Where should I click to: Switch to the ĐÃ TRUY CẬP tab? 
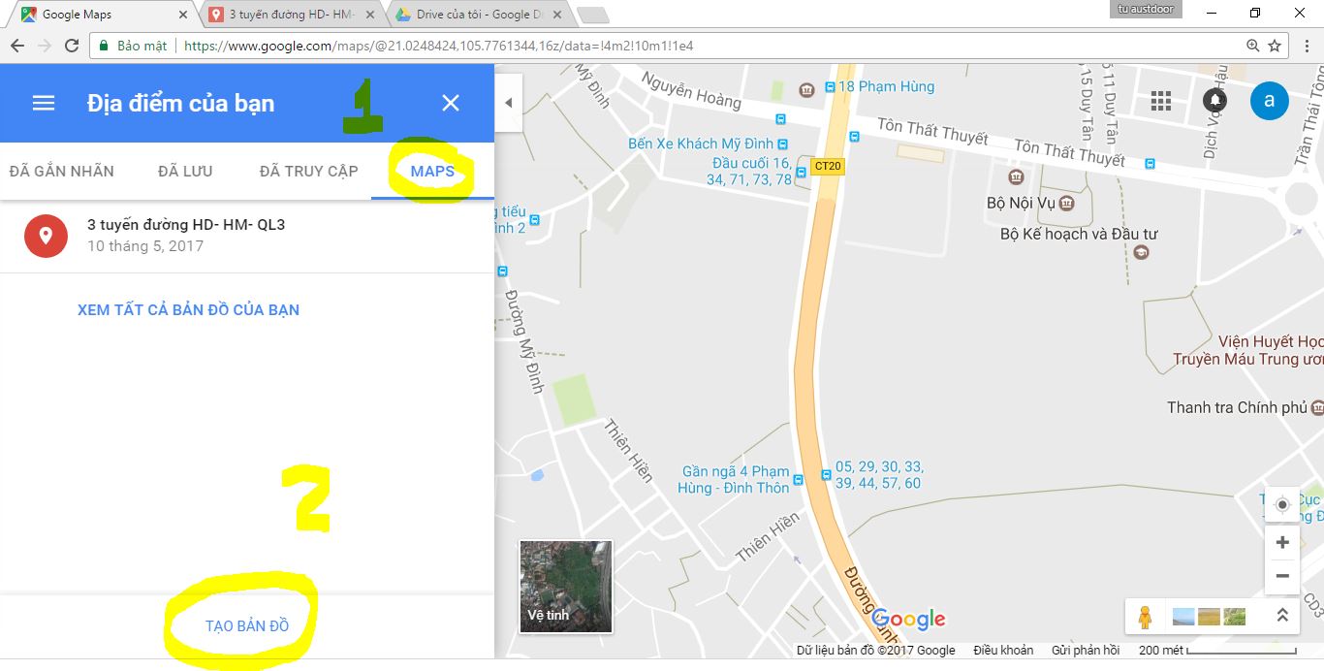coord(308,171)
